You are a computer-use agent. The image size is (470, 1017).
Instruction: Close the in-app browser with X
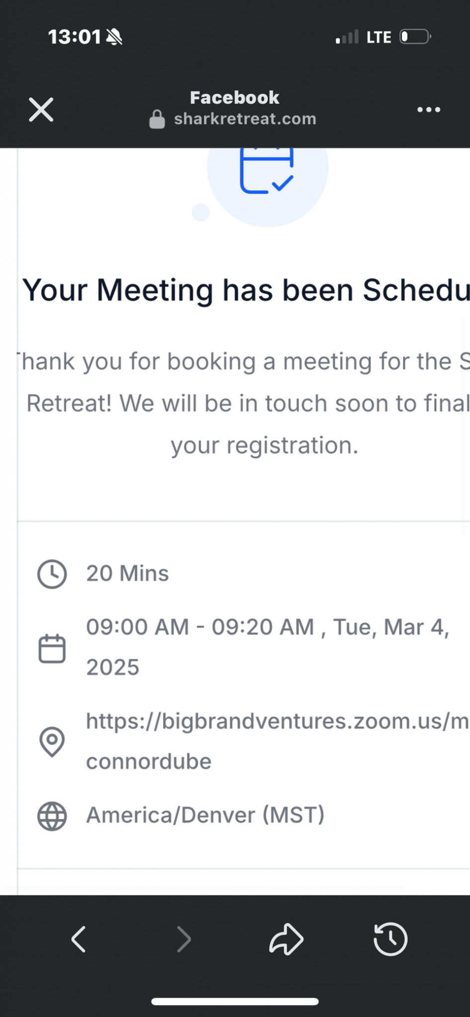[41, 110]
